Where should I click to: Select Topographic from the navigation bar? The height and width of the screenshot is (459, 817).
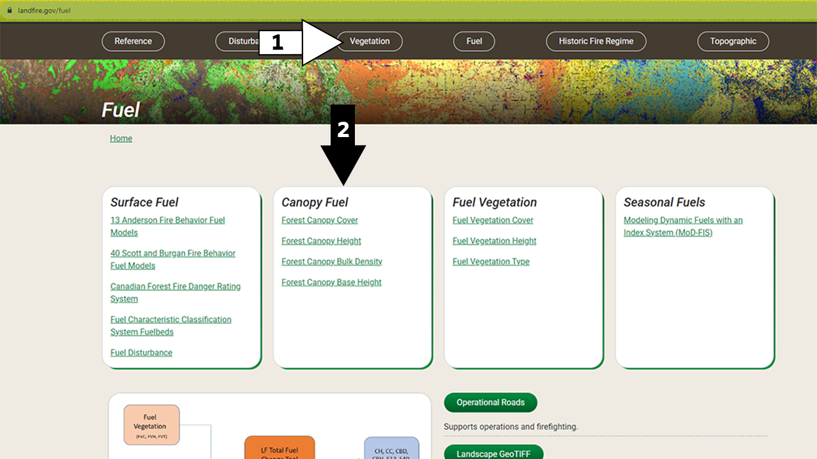pos(733,41)
